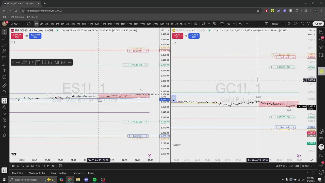Viewport: 325px width, 183px height.
Task: Open indicator templates grid
Action: [214, 24]
